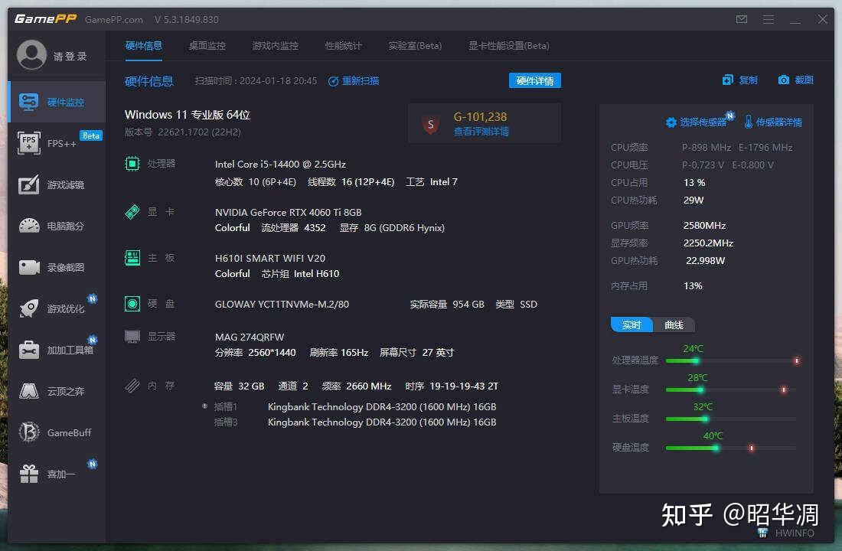Image resolution: width=842 pixels, height=551 pixels.
Task: Click the GPU频率 value 2580MHz
Action: tap(704, 226)
